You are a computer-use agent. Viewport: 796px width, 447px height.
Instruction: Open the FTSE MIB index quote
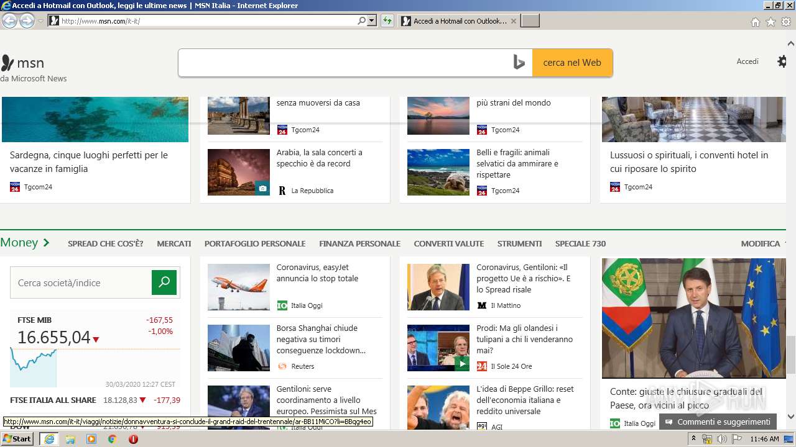tap(95, 331)
